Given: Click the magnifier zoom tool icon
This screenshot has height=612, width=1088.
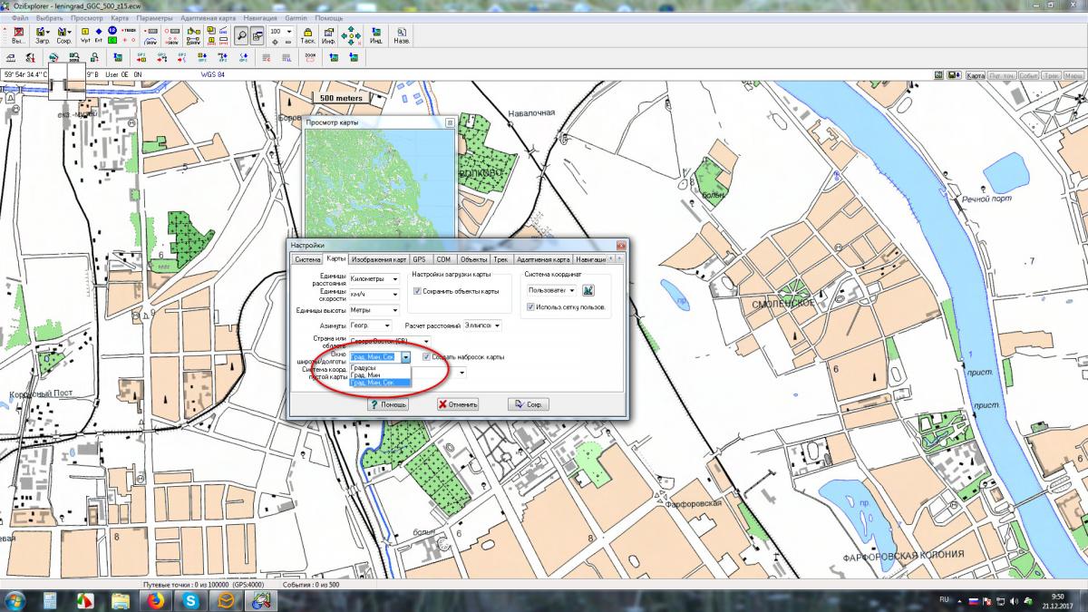Looking at the screenshot, I should 243,35.
